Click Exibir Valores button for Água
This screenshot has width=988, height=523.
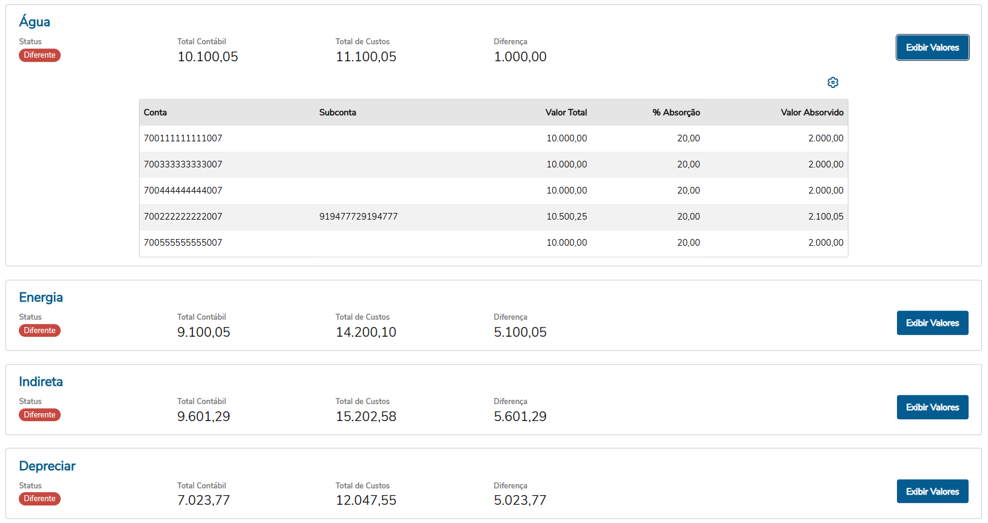pyautogui.click(x=932, y=47)
